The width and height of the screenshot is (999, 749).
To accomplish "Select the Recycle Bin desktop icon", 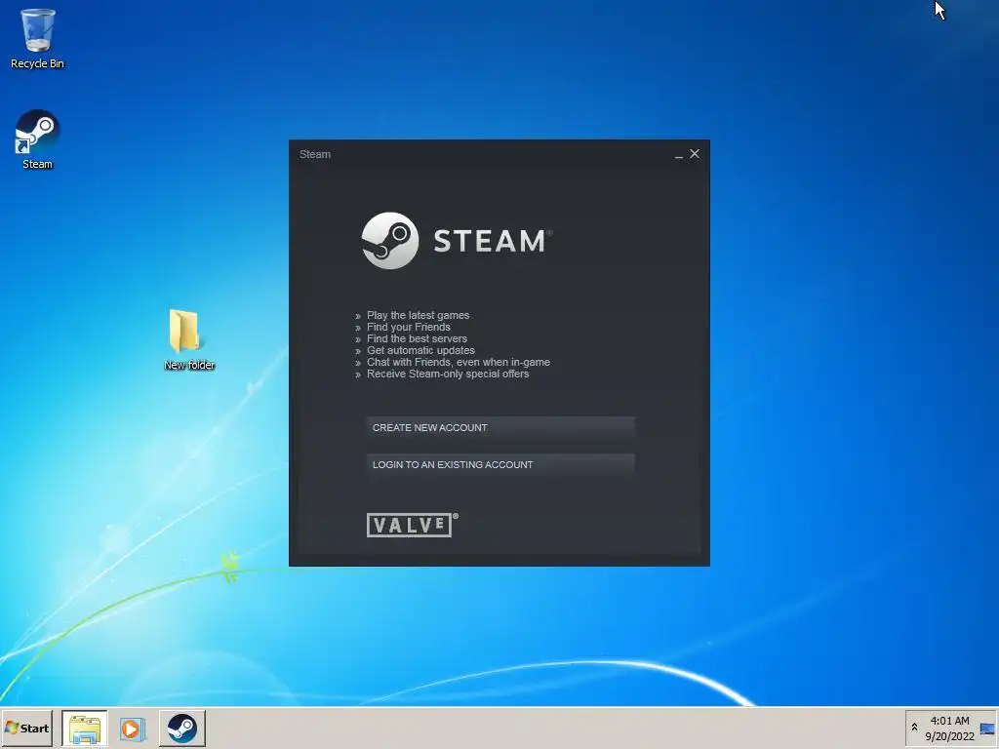I will pyautogui.click(x=38, y=38).
